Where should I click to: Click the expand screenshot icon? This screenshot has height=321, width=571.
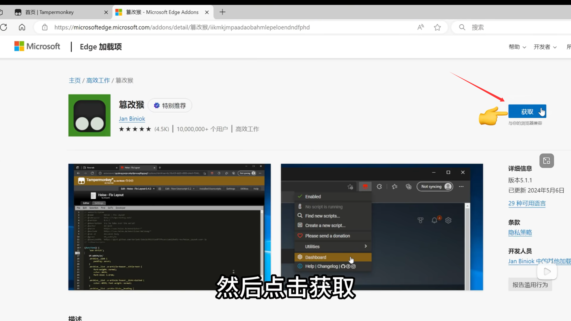coord(547,161)
